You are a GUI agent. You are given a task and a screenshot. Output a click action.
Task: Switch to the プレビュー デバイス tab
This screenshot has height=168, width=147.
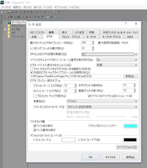(71, 37)
